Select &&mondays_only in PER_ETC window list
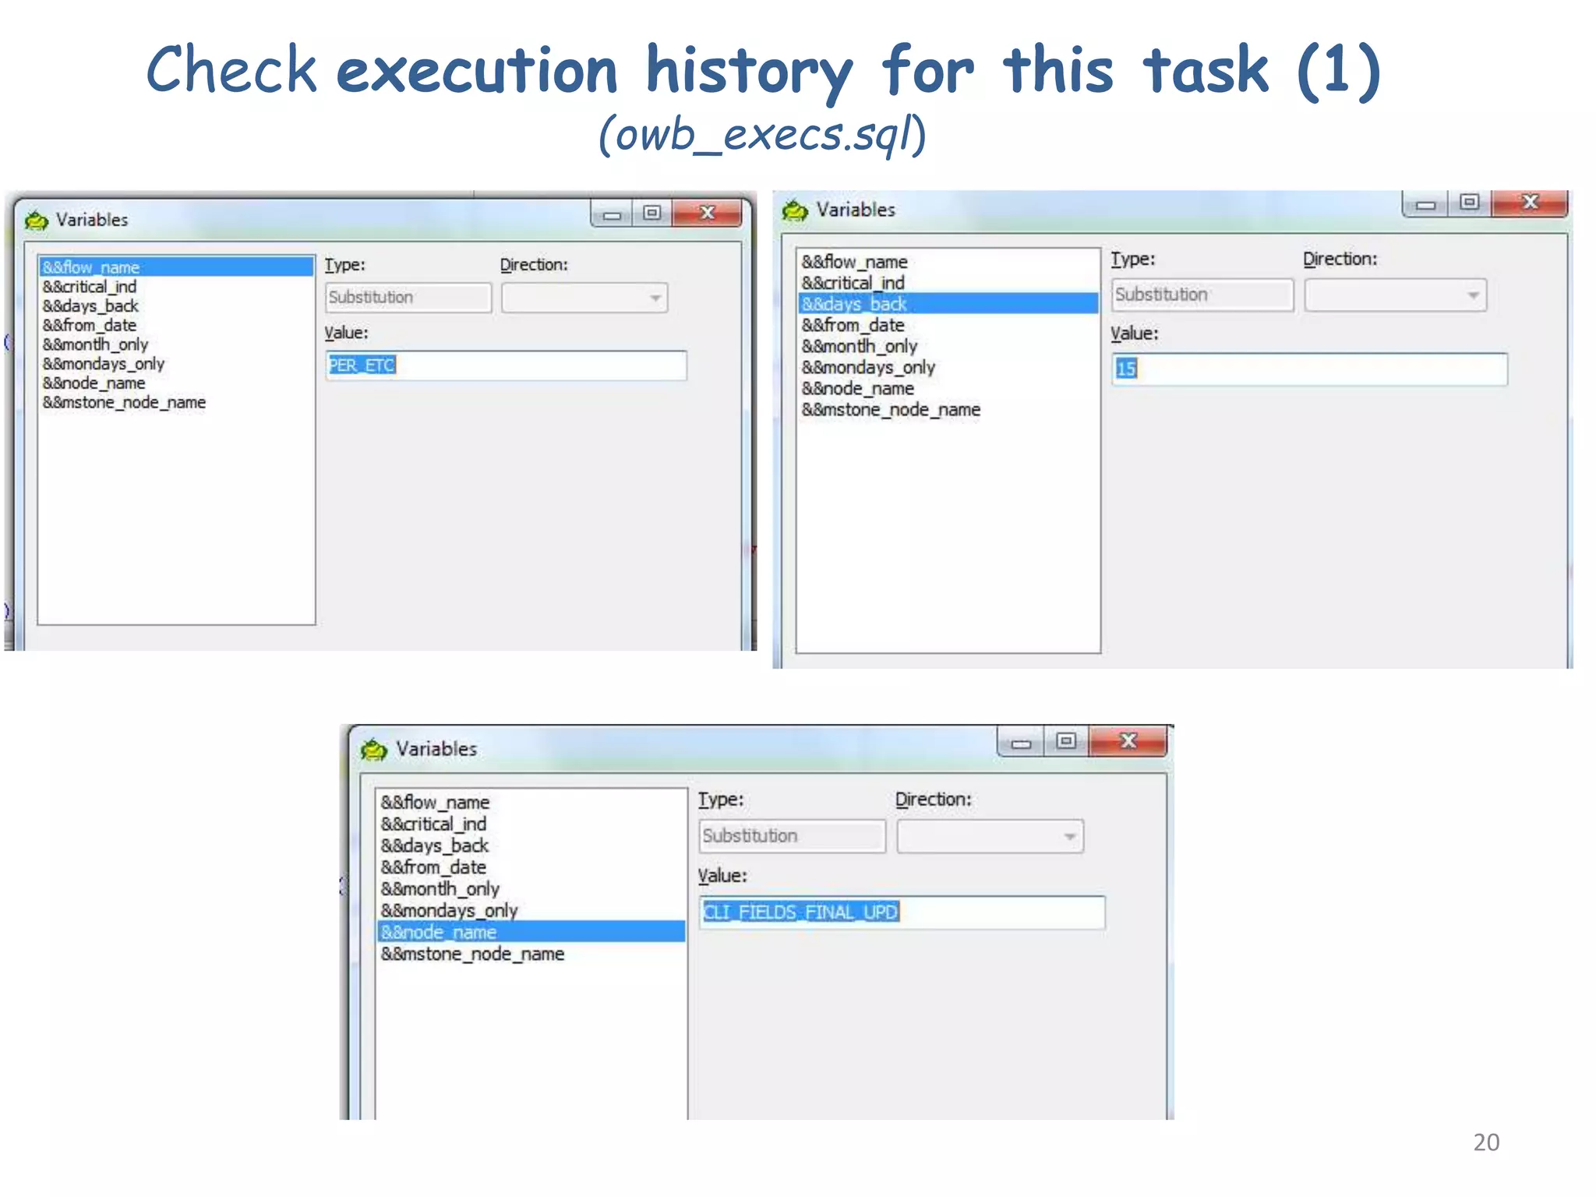The height and width of the screenshot is (1197, 1596). [x=104, y=364]
